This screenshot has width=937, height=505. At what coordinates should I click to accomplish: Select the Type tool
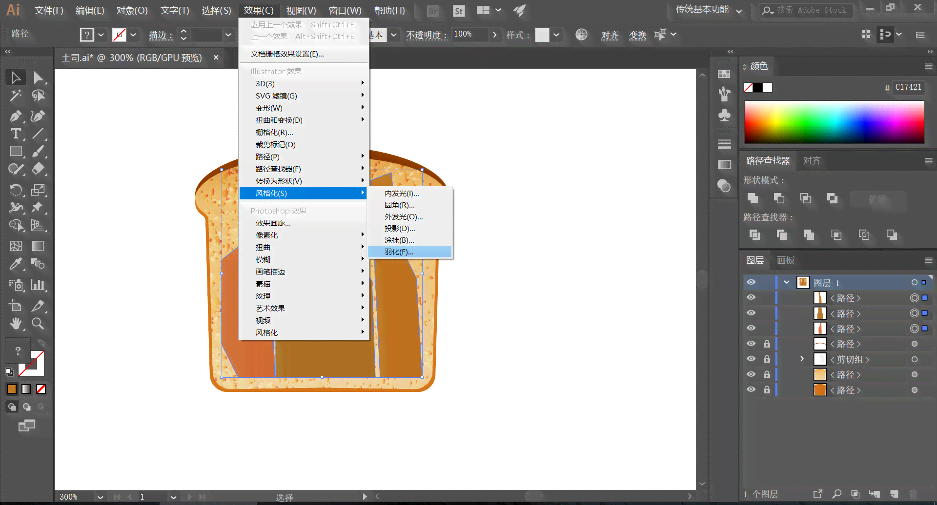tap(16, 134)
